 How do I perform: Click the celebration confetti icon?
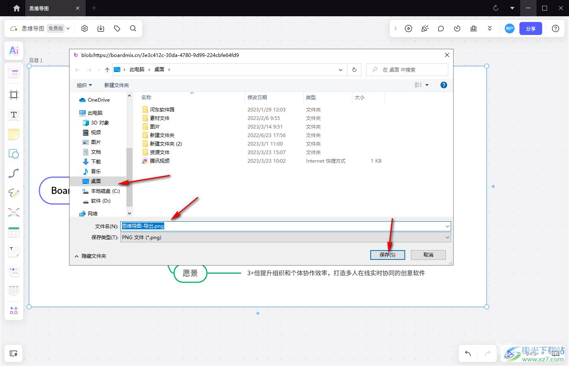[x=425, y=28]
